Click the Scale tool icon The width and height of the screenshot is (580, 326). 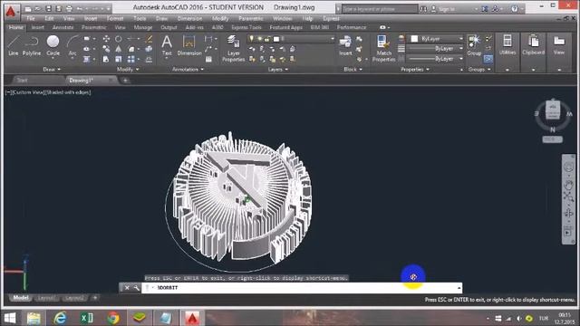click(119, 59)
